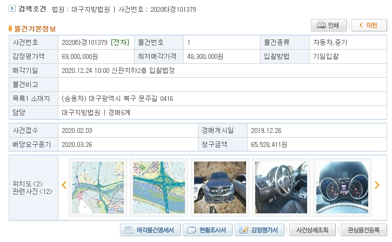392x242 pixels.
Task: Open the 매각물건명세서 document
Action: [x=150, y=230]
